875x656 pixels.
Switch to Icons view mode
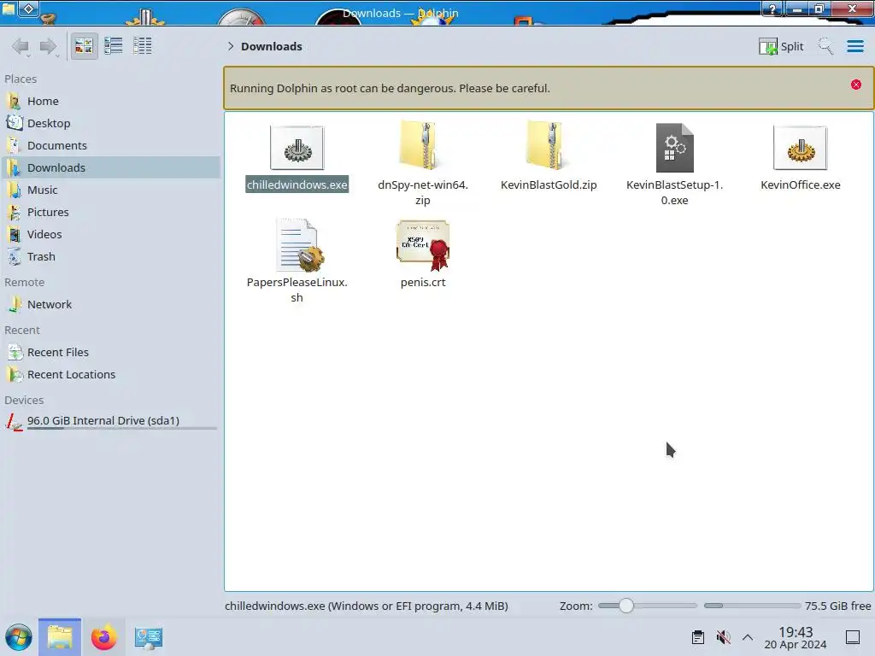pyautogui.click(x=84, y=46)
